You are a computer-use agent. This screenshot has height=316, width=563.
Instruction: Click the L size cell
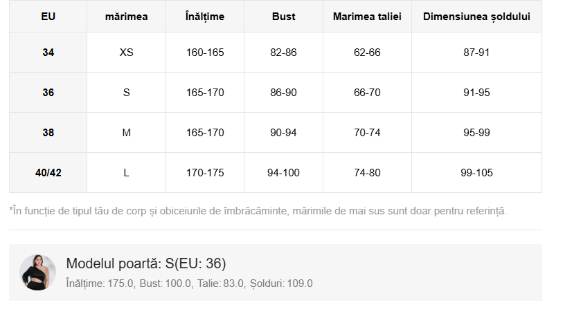pyautogui.click(x=126, y=173)
